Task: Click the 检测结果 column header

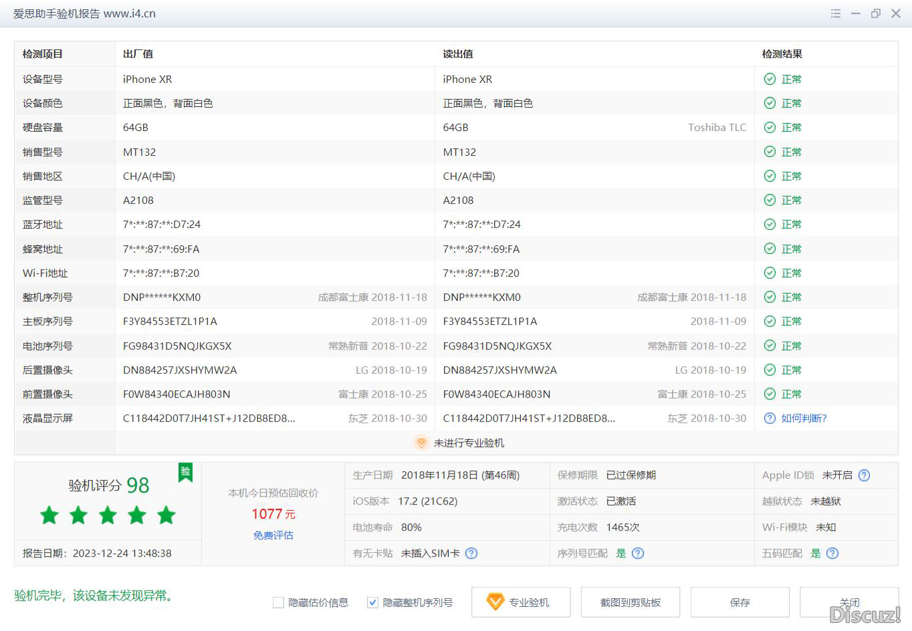Action: pos(782,54)
